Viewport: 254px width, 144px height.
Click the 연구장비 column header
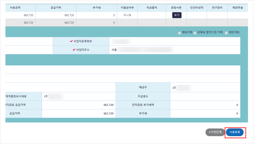(217, 8)
